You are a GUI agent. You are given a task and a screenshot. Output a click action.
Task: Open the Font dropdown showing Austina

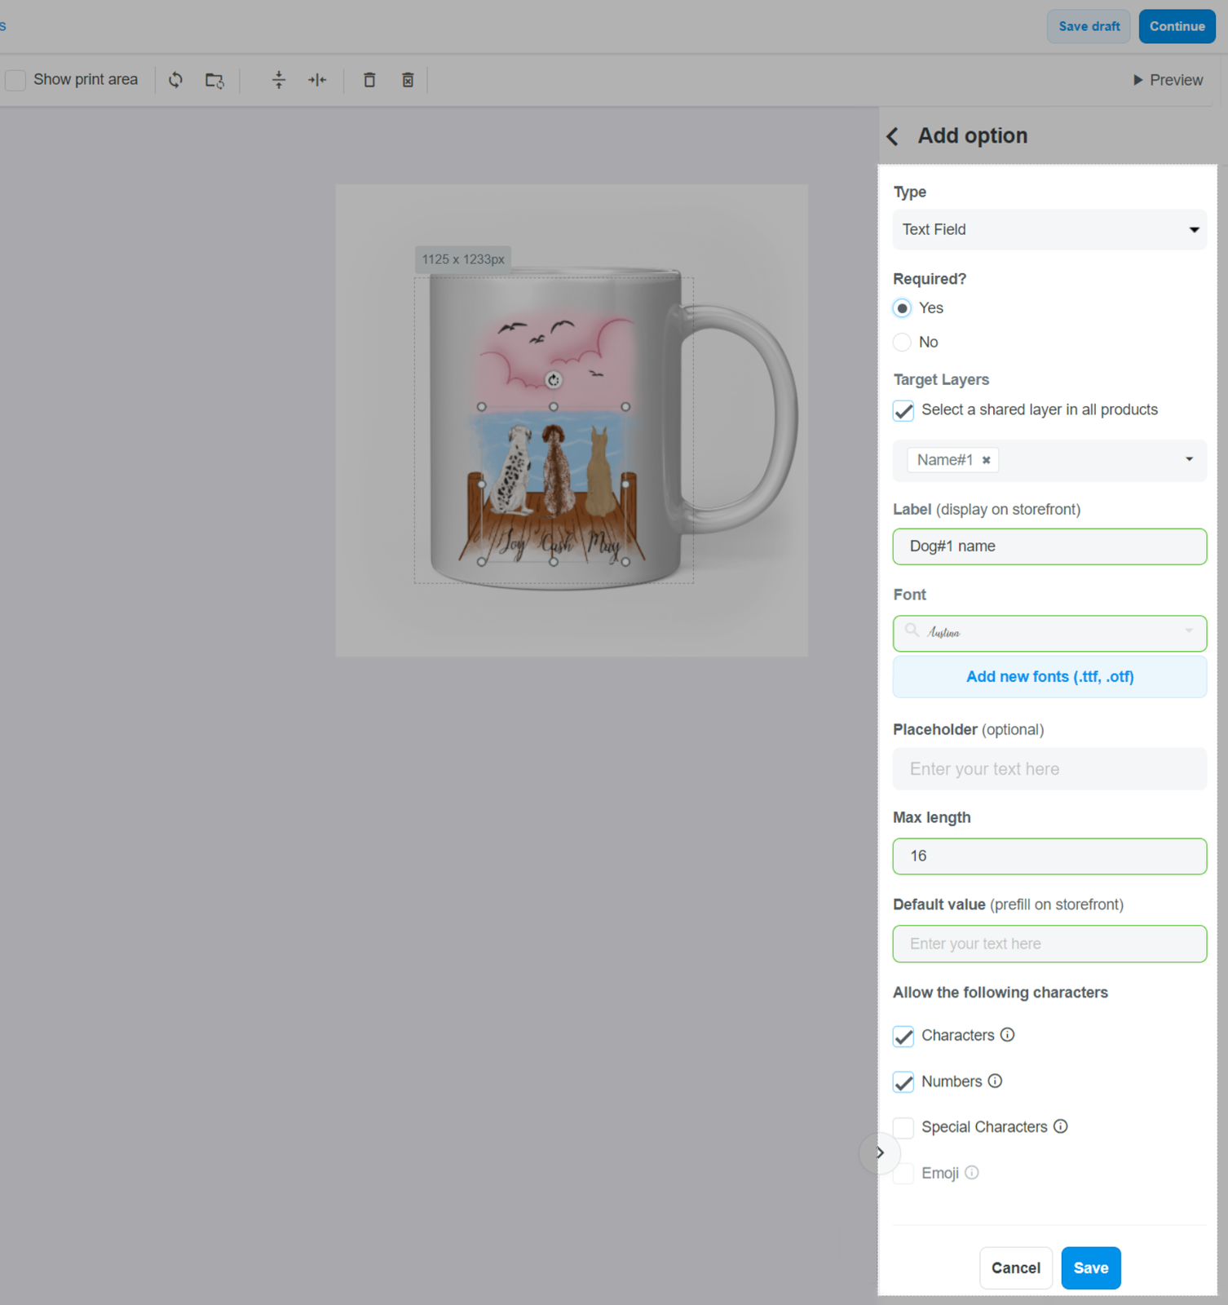(1049, 633)
